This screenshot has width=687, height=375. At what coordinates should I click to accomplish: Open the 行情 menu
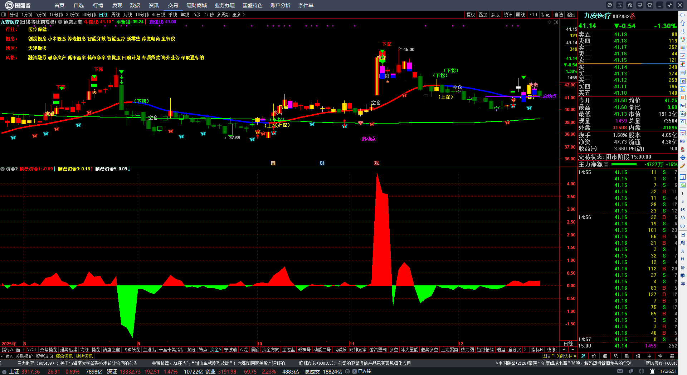coord(98,5)
